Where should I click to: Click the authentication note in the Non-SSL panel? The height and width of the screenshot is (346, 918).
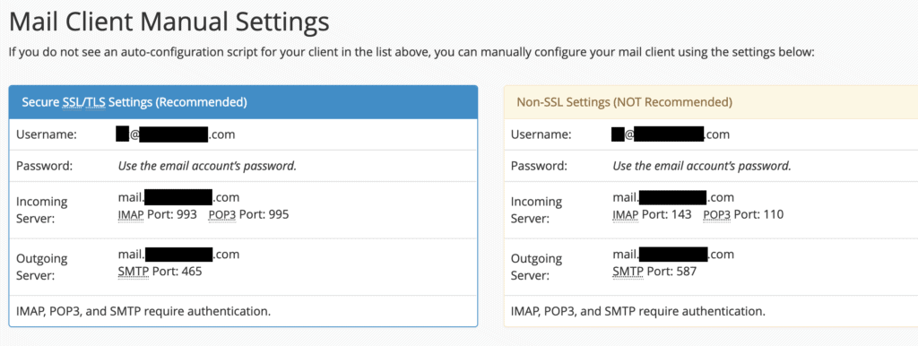[638, 311]
